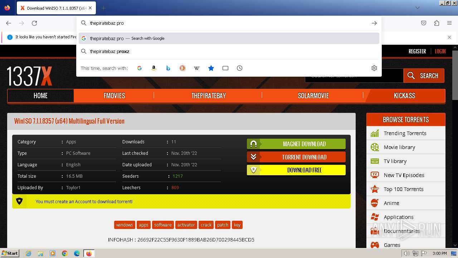Expand the list all tabs dropdown
Screen dimensions: 458x258
point(418,8)
